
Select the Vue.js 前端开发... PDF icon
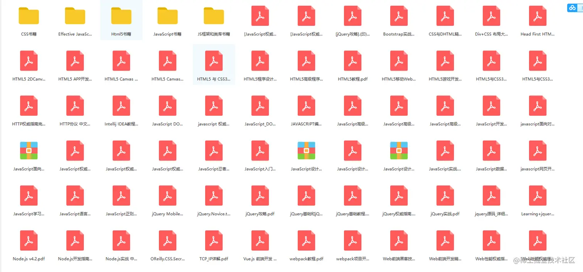(260, 240)
